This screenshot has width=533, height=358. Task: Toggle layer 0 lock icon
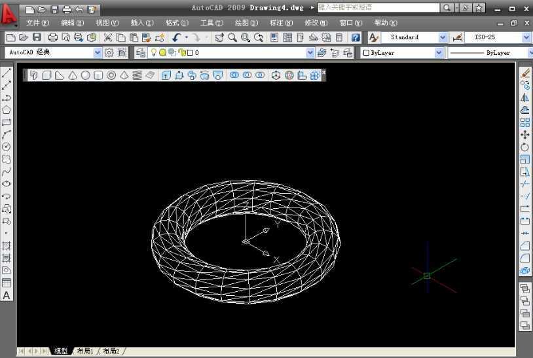[183, 52]
